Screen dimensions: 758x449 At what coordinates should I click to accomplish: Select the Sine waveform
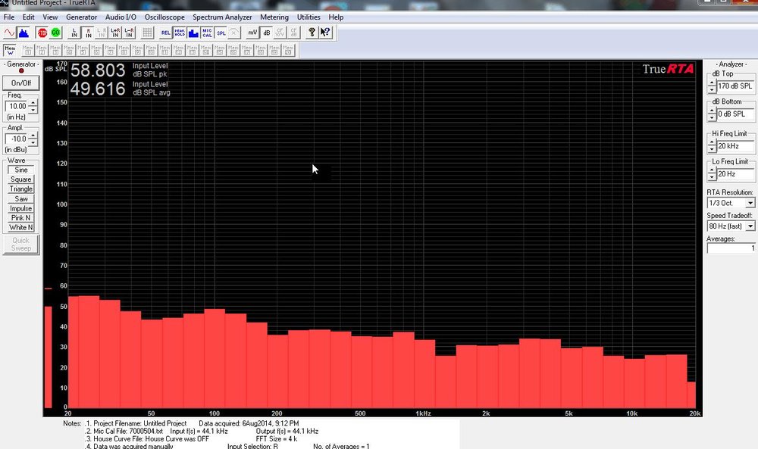pos(20,170)
